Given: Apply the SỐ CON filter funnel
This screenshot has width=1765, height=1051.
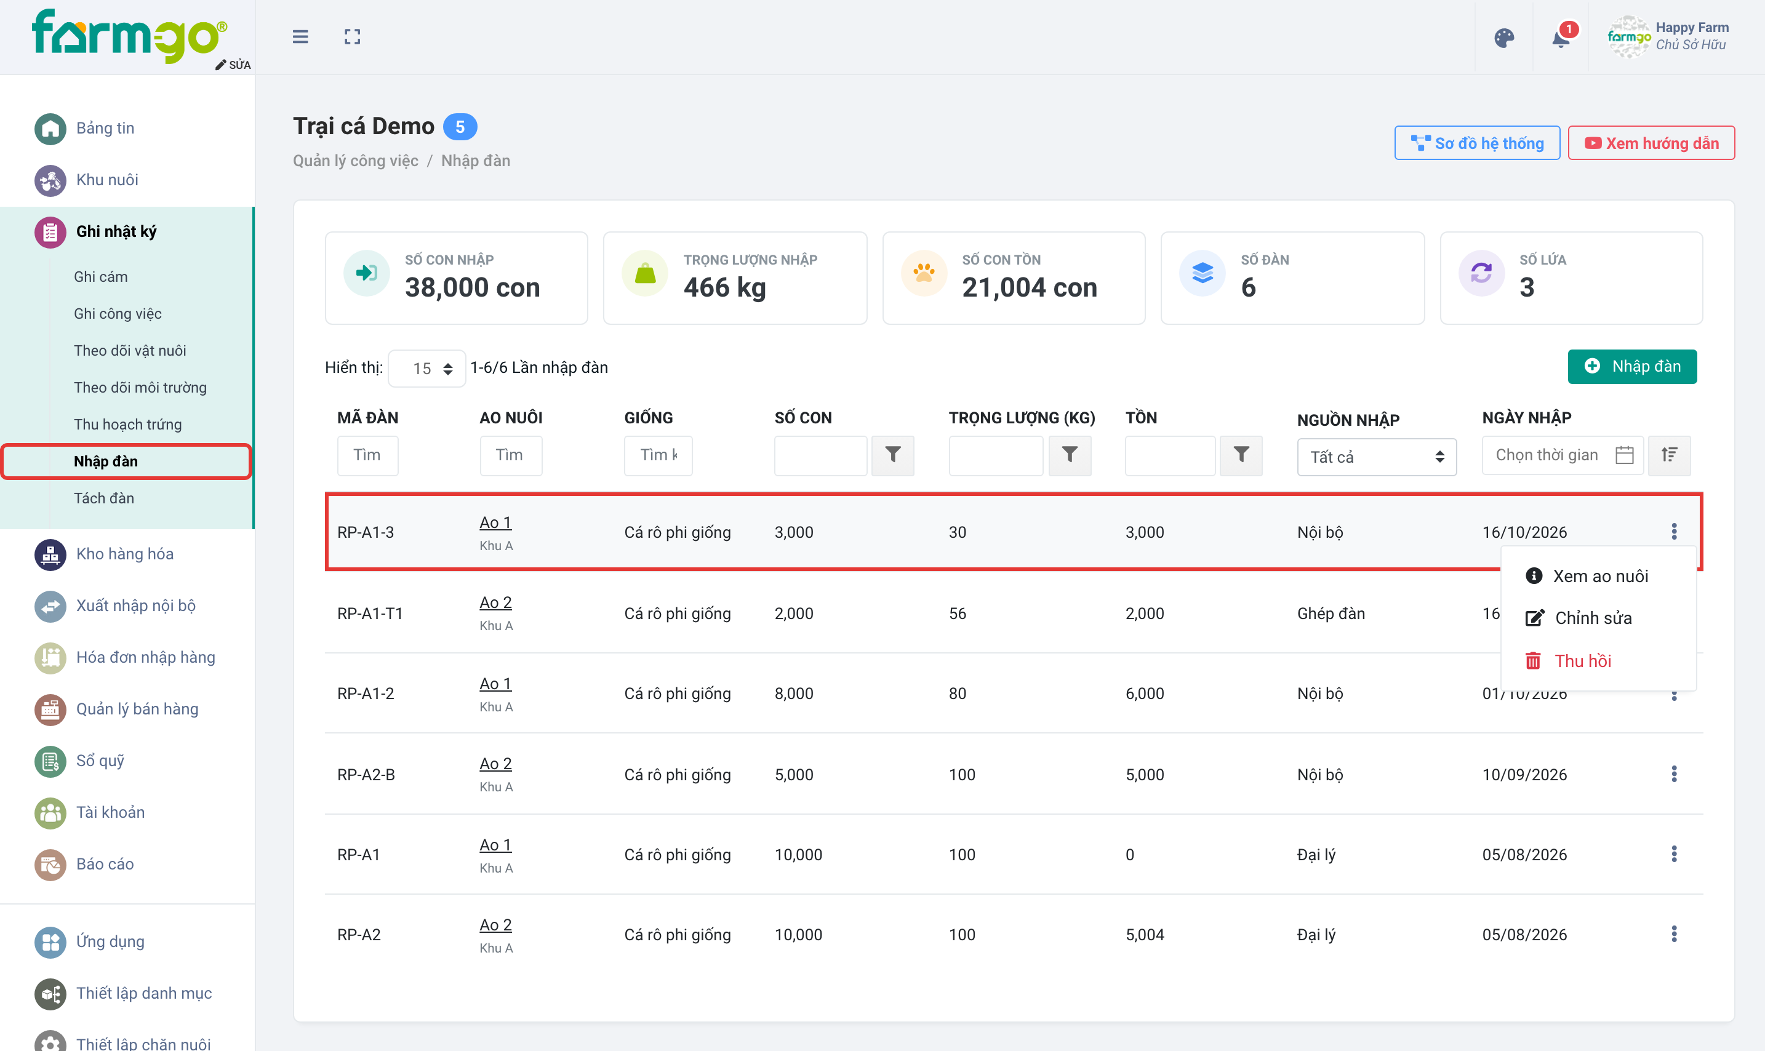Looking at the screenshot, I should [892, 455].
